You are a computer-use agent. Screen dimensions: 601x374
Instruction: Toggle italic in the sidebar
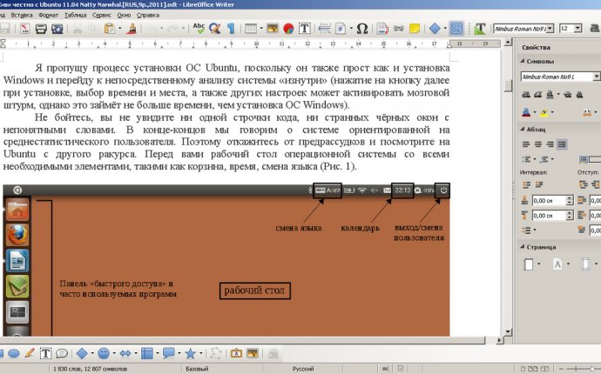[x=537, y=95]
